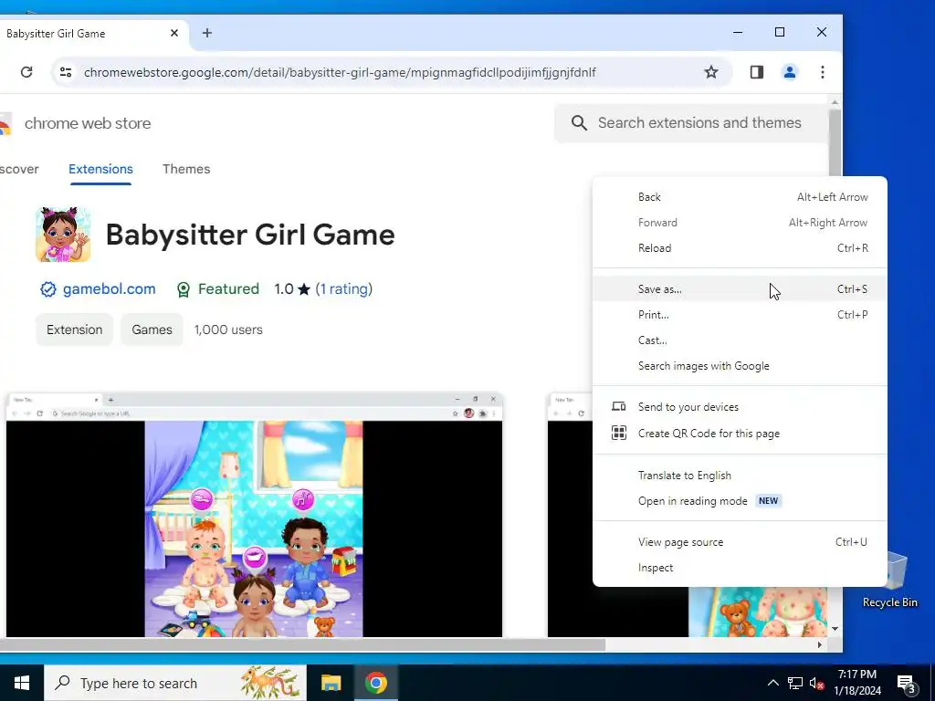Screen dimensions: 935x701
Task: Open a new tab with plus button
Action: pos(207,33)
